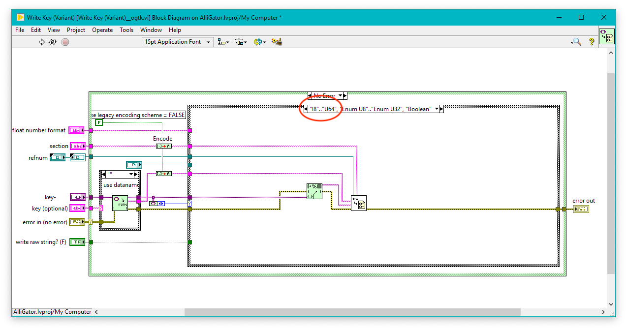
Task: Click the Align Objects toolbar icon
Action: [221, 42]
